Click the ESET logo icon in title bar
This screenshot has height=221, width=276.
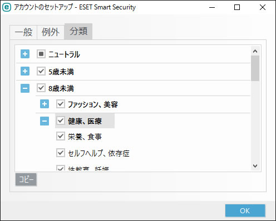coord(7,7)
